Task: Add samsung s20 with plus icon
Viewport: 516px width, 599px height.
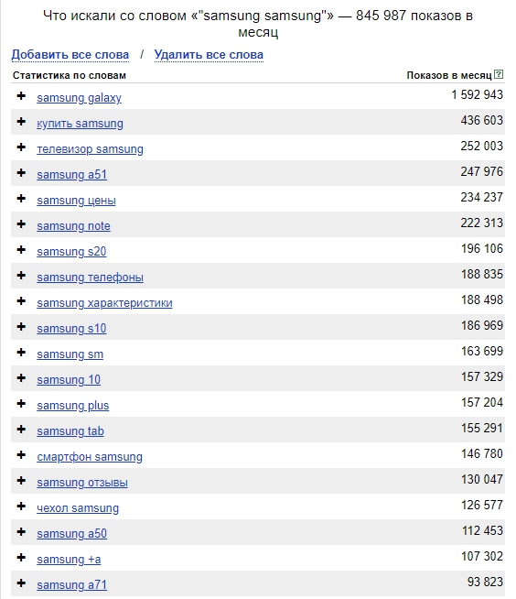Action: pos(21,249)
